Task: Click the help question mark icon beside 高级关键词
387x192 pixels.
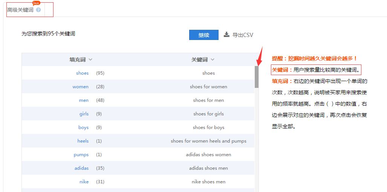Action: pos(38,10)
